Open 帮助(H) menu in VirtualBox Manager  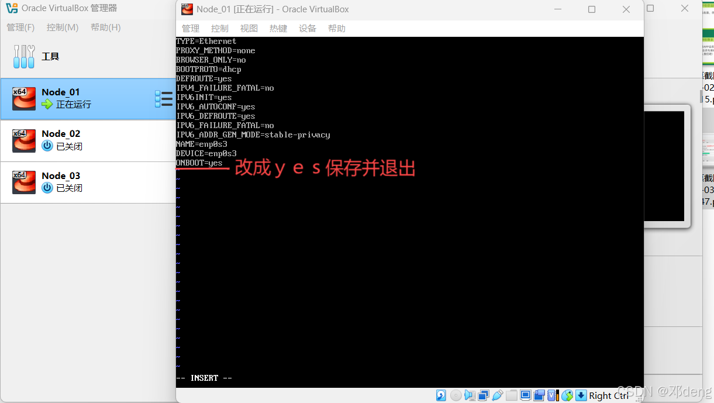tap(106, 27)
